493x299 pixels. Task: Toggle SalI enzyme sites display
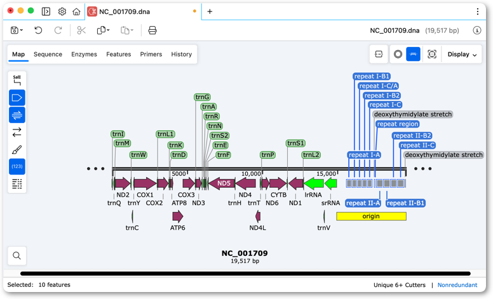(x=17, y=81)
